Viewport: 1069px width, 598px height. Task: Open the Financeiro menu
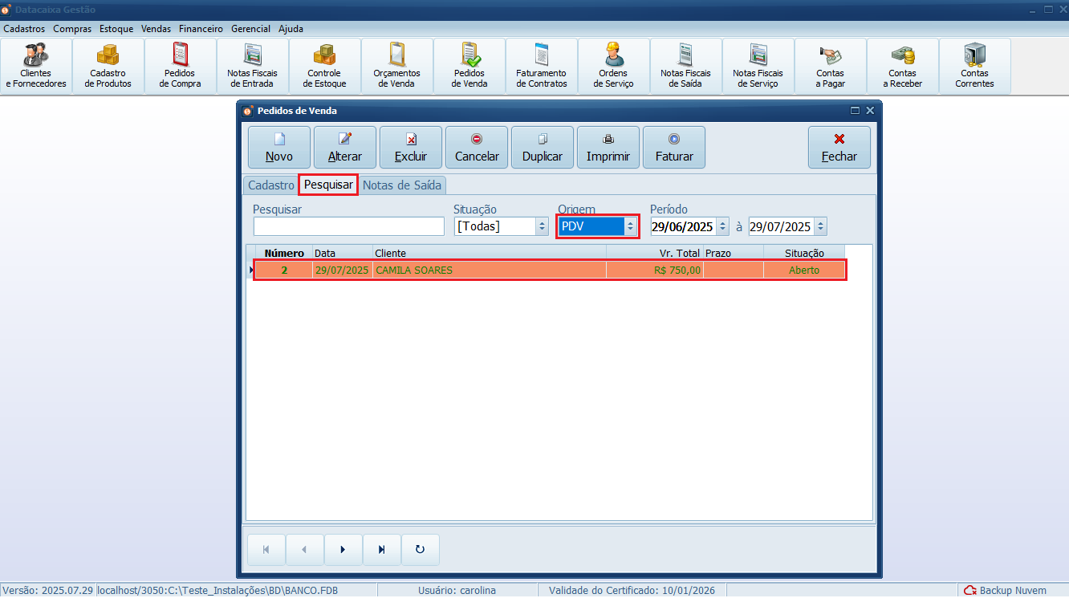point(201,29)
